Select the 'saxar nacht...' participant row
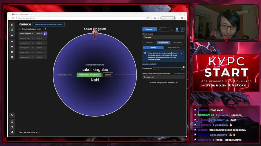The height and width of the screenshot is (146, 261). 33,53
